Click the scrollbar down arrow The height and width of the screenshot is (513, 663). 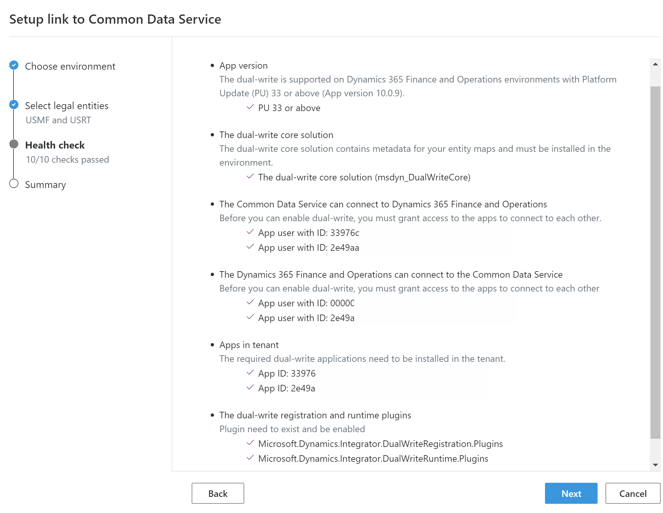point(655,465)
